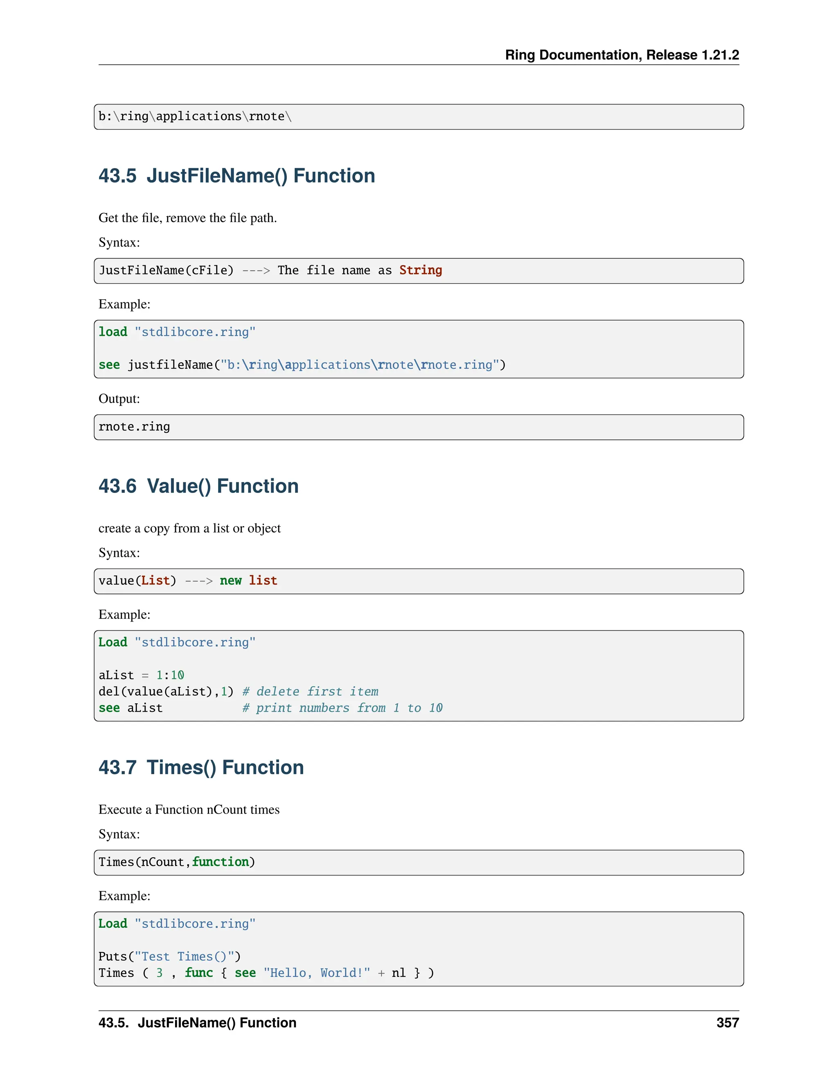This screenshot has height=1085, width=838.
Task: Click the 43.5 JustFileName() Function heading
Action: (237, 176)
